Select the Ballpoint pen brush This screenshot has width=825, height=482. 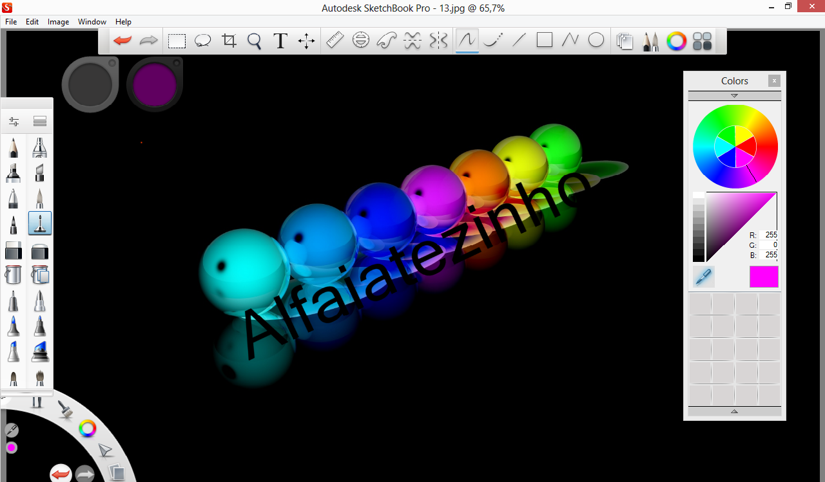click(14, 198)
